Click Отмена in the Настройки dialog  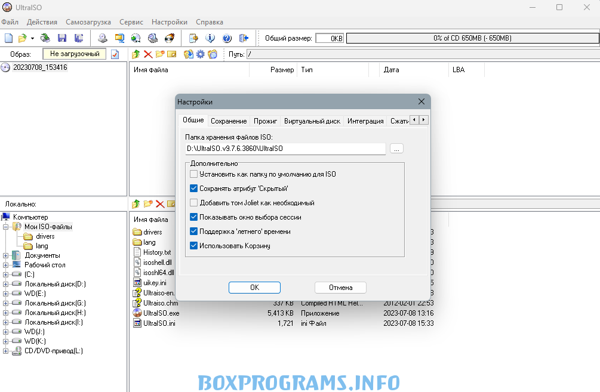point(340,287)
